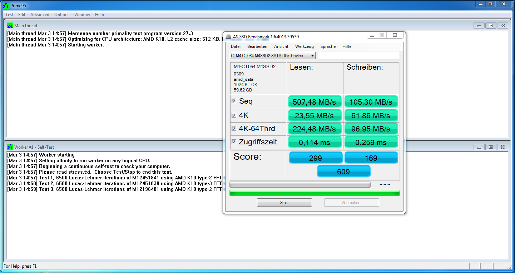
Task: Click the '59,62 GB' capacity text
Action: (x=243, y=90)
